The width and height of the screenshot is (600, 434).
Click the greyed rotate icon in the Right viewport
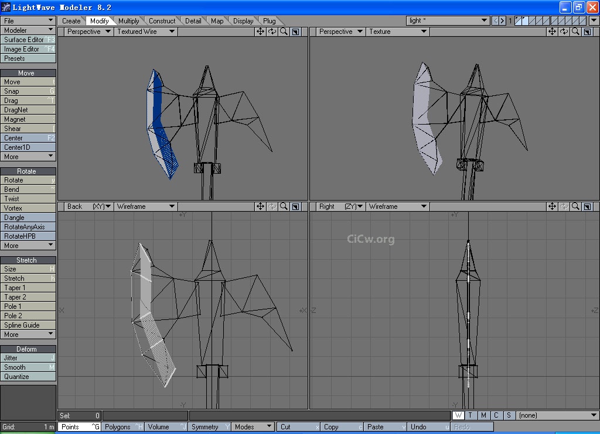[564, 206]
